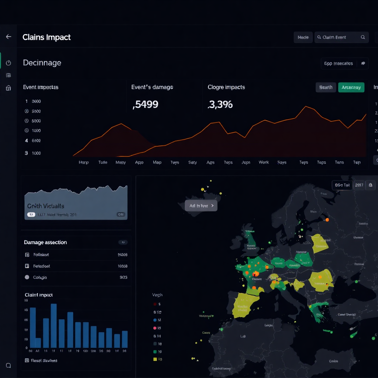
Task: Click the send icon beside Epp Insecatios
Action: pos(363,63)
